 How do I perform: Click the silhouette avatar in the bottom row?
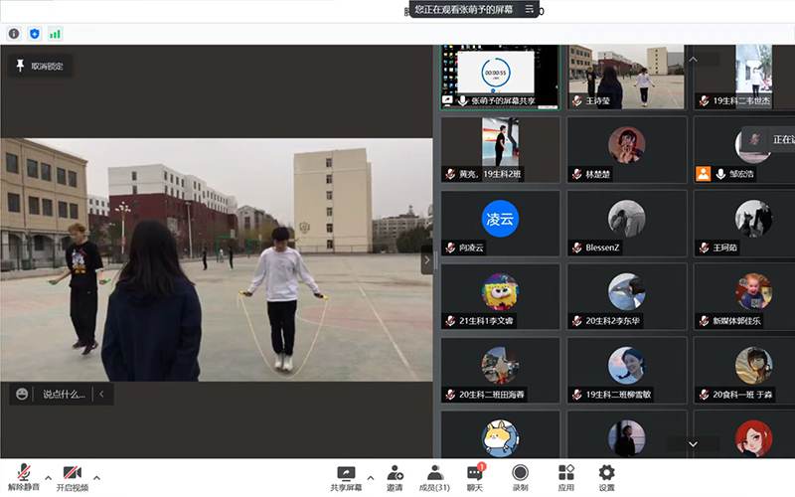point(627,438)
